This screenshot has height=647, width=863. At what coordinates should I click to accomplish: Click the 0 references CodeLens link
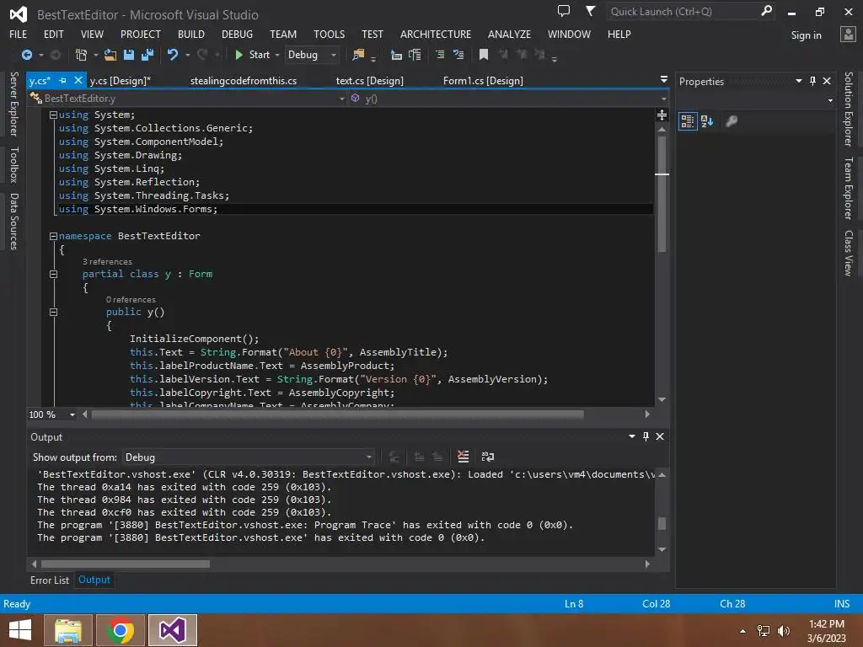tap(131, 300)
